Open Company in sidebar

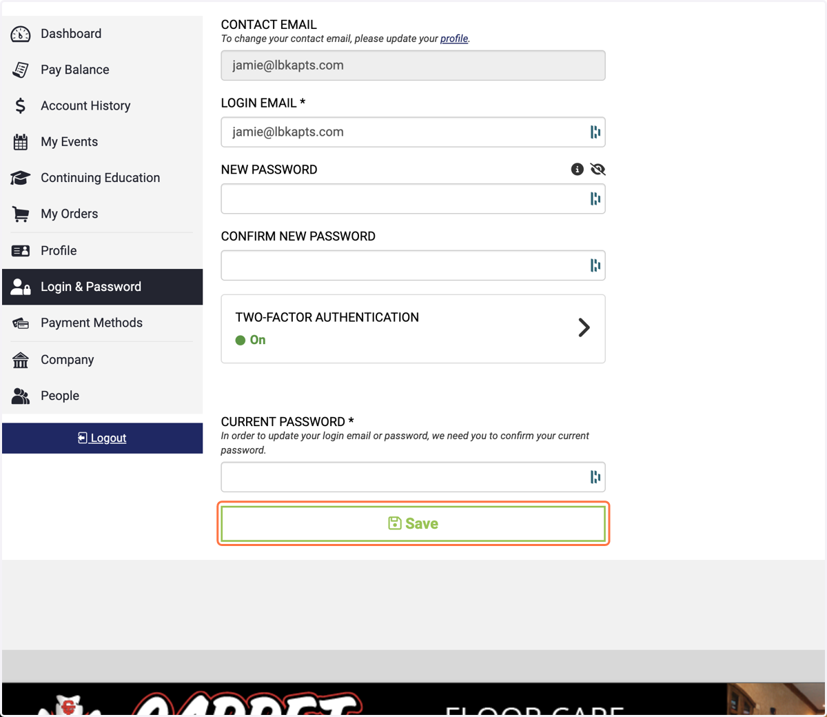pyautogui.click(x=103, y=360)
